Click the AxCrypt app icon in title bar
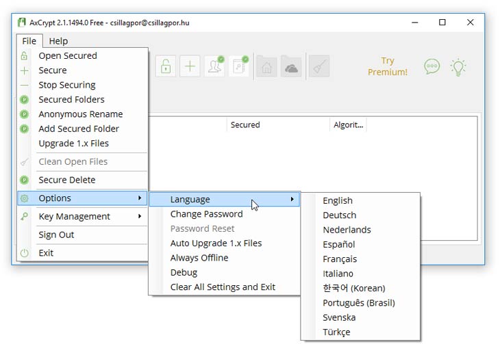 [x=22, y=23]
